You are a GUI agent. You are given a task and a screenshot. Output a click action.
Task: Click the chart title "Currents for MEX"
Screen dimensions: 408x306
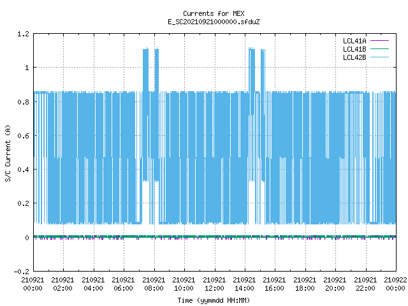[x=214, y=13]
